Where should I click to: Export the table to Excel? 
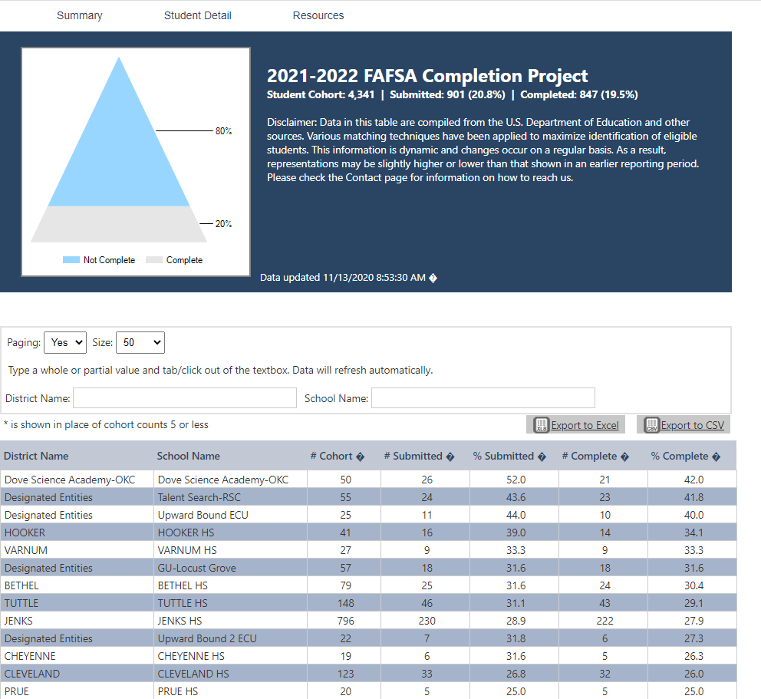point(575,425)
